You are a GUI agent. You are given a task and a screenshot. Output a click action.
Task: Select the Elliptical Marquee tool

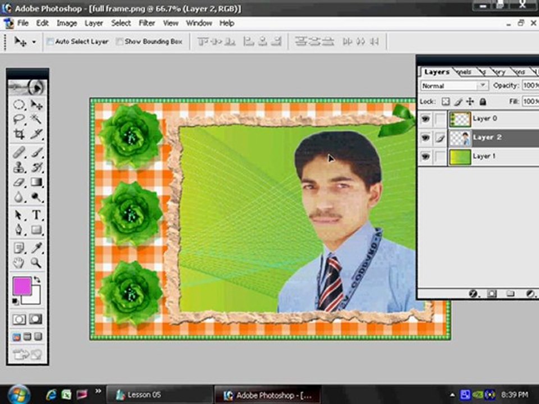[19, 104]
